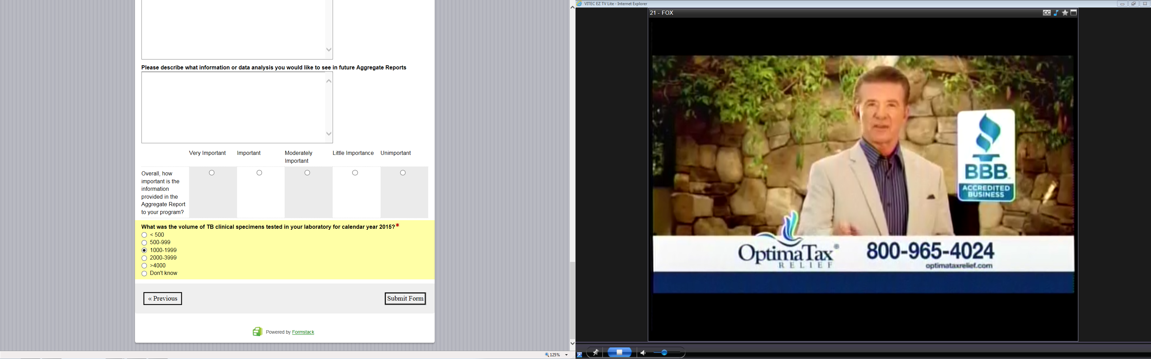
Task: Rate Aggregate Report as Important
Action: pos(259,173)
